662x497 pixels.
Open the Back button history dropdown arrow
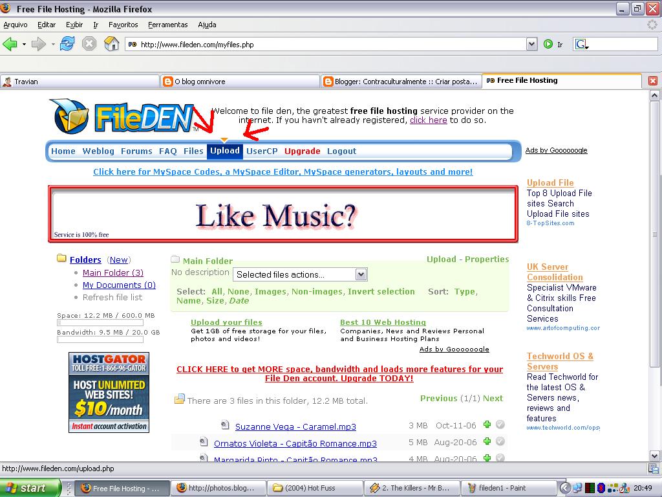24,44
